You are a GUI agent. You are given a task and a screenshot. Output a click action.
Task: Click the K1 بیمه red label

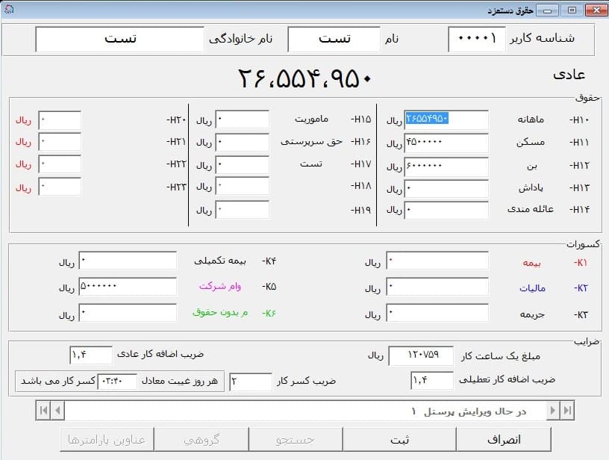(531, 263)
